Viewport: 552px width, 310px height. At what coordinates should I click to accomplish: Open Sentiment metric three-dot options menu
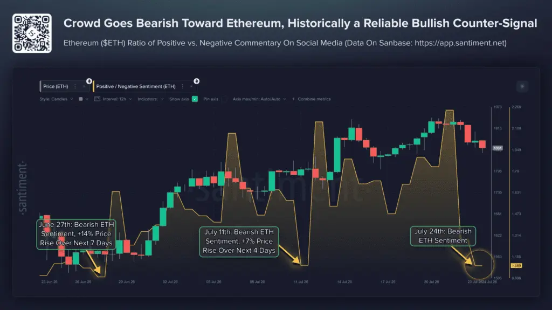[182, 86]
